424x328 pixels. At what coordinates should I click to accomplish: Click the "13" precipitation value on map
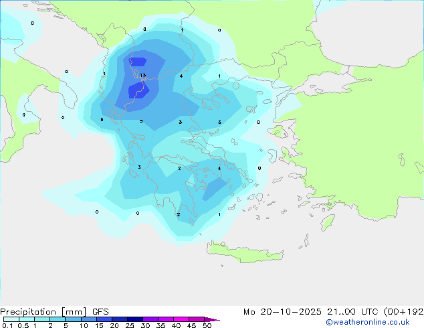[x=142, y=75]
